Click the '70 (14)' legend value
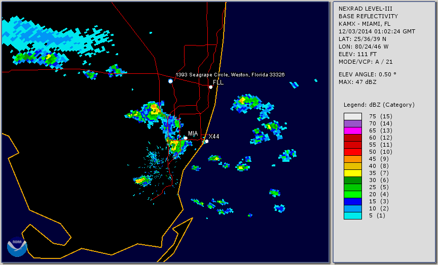Viewport: 438px width, 265px height. click(x=380, y=123)
